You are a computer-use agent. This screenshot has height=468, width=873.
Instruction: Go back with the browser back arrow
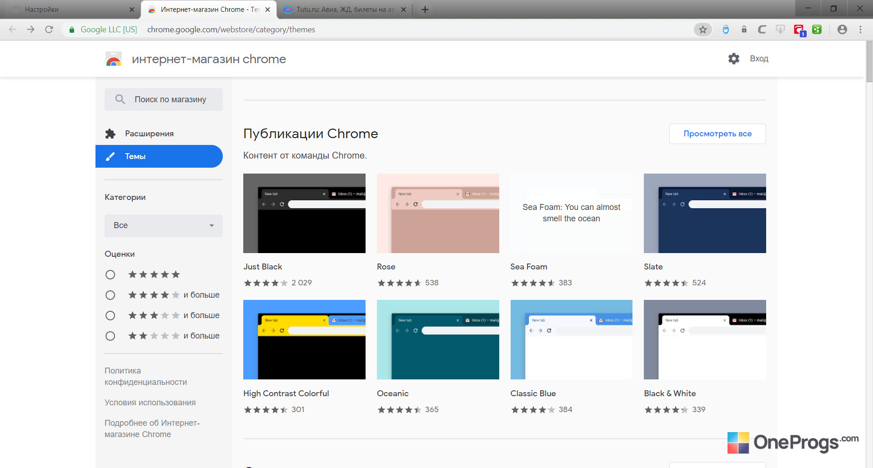[13, 30]
